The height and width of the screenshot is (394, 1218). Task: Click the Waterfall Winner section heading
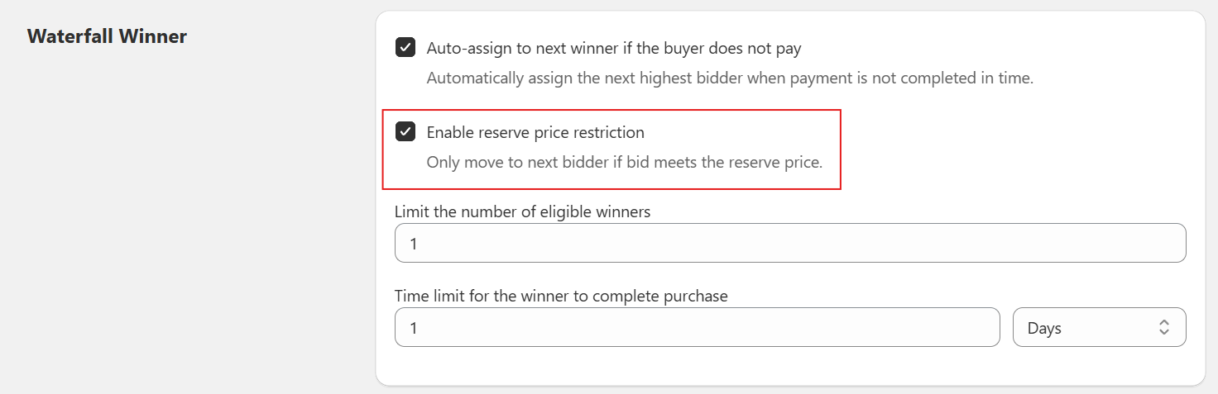pyautogui.click(x=107, y=36)
